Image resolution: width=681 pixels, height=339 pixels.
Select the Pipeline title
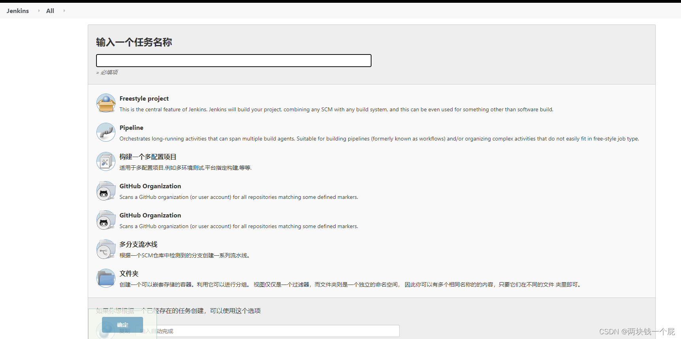pyautogui.click(x=131, y=127)
